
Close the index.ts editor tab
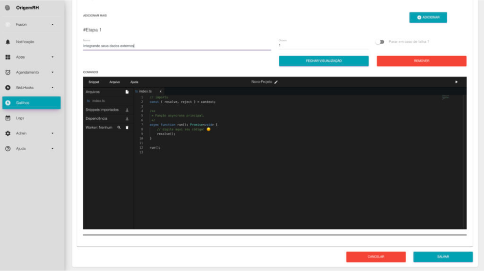160,91
